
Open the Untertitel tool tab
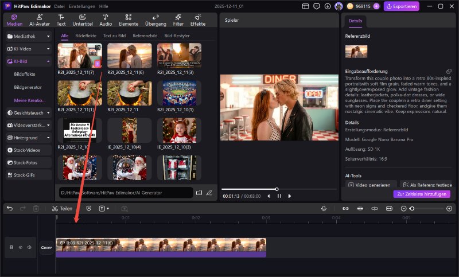(83, 20)
